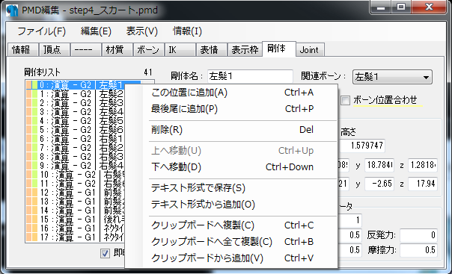
Task: Click the 反発力 input field
Action: click(x=418, y=235)
